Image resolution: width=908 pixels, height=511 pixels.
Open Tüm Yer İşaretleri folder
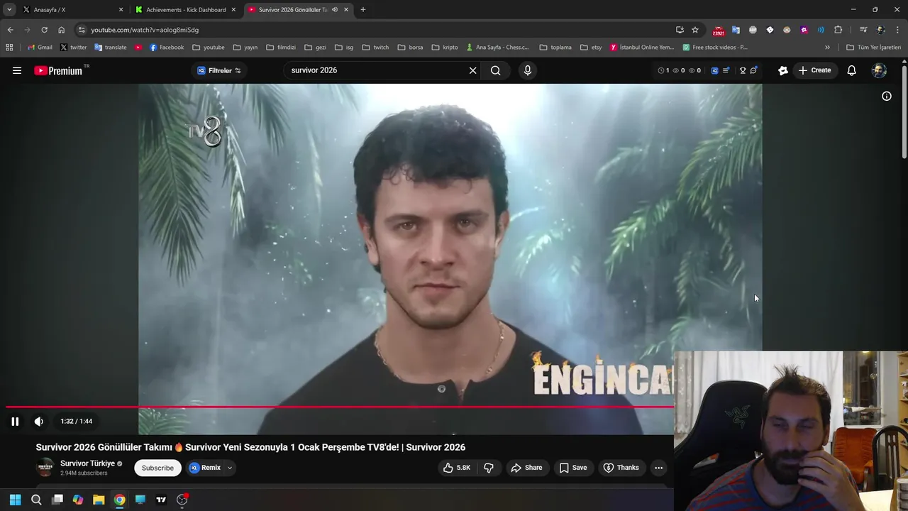coord(873,48)
